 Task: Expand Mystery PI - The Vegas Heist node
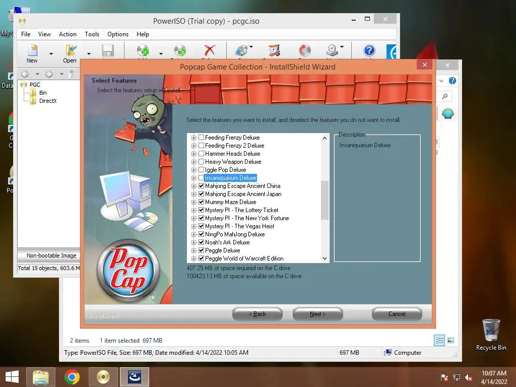pos(194,226)
